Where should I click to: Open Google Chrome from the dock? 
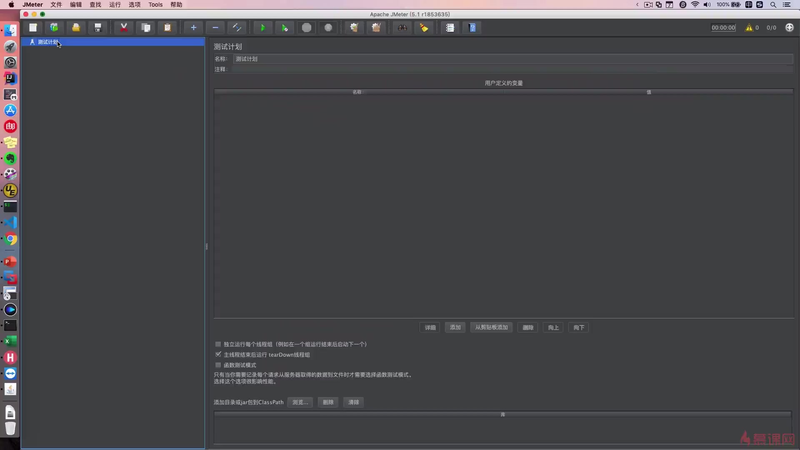10,239
